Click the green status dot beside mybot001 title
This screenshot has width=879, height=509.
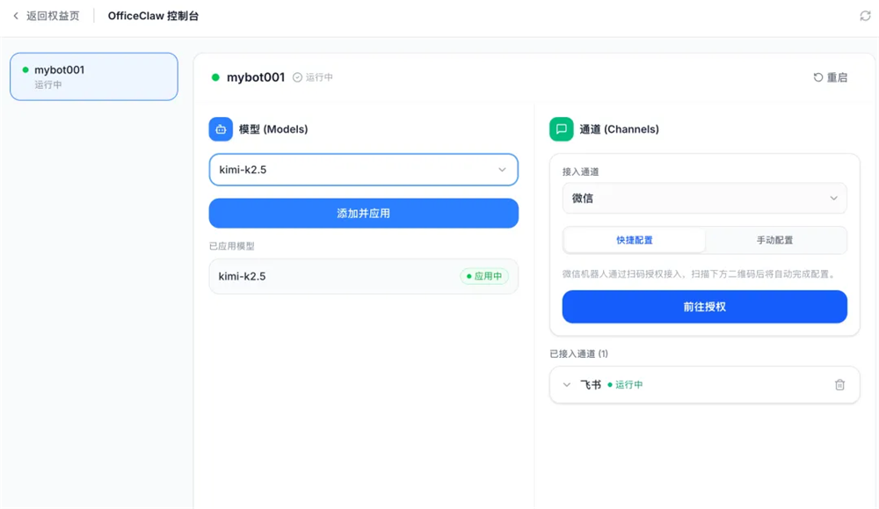[215, 77]
